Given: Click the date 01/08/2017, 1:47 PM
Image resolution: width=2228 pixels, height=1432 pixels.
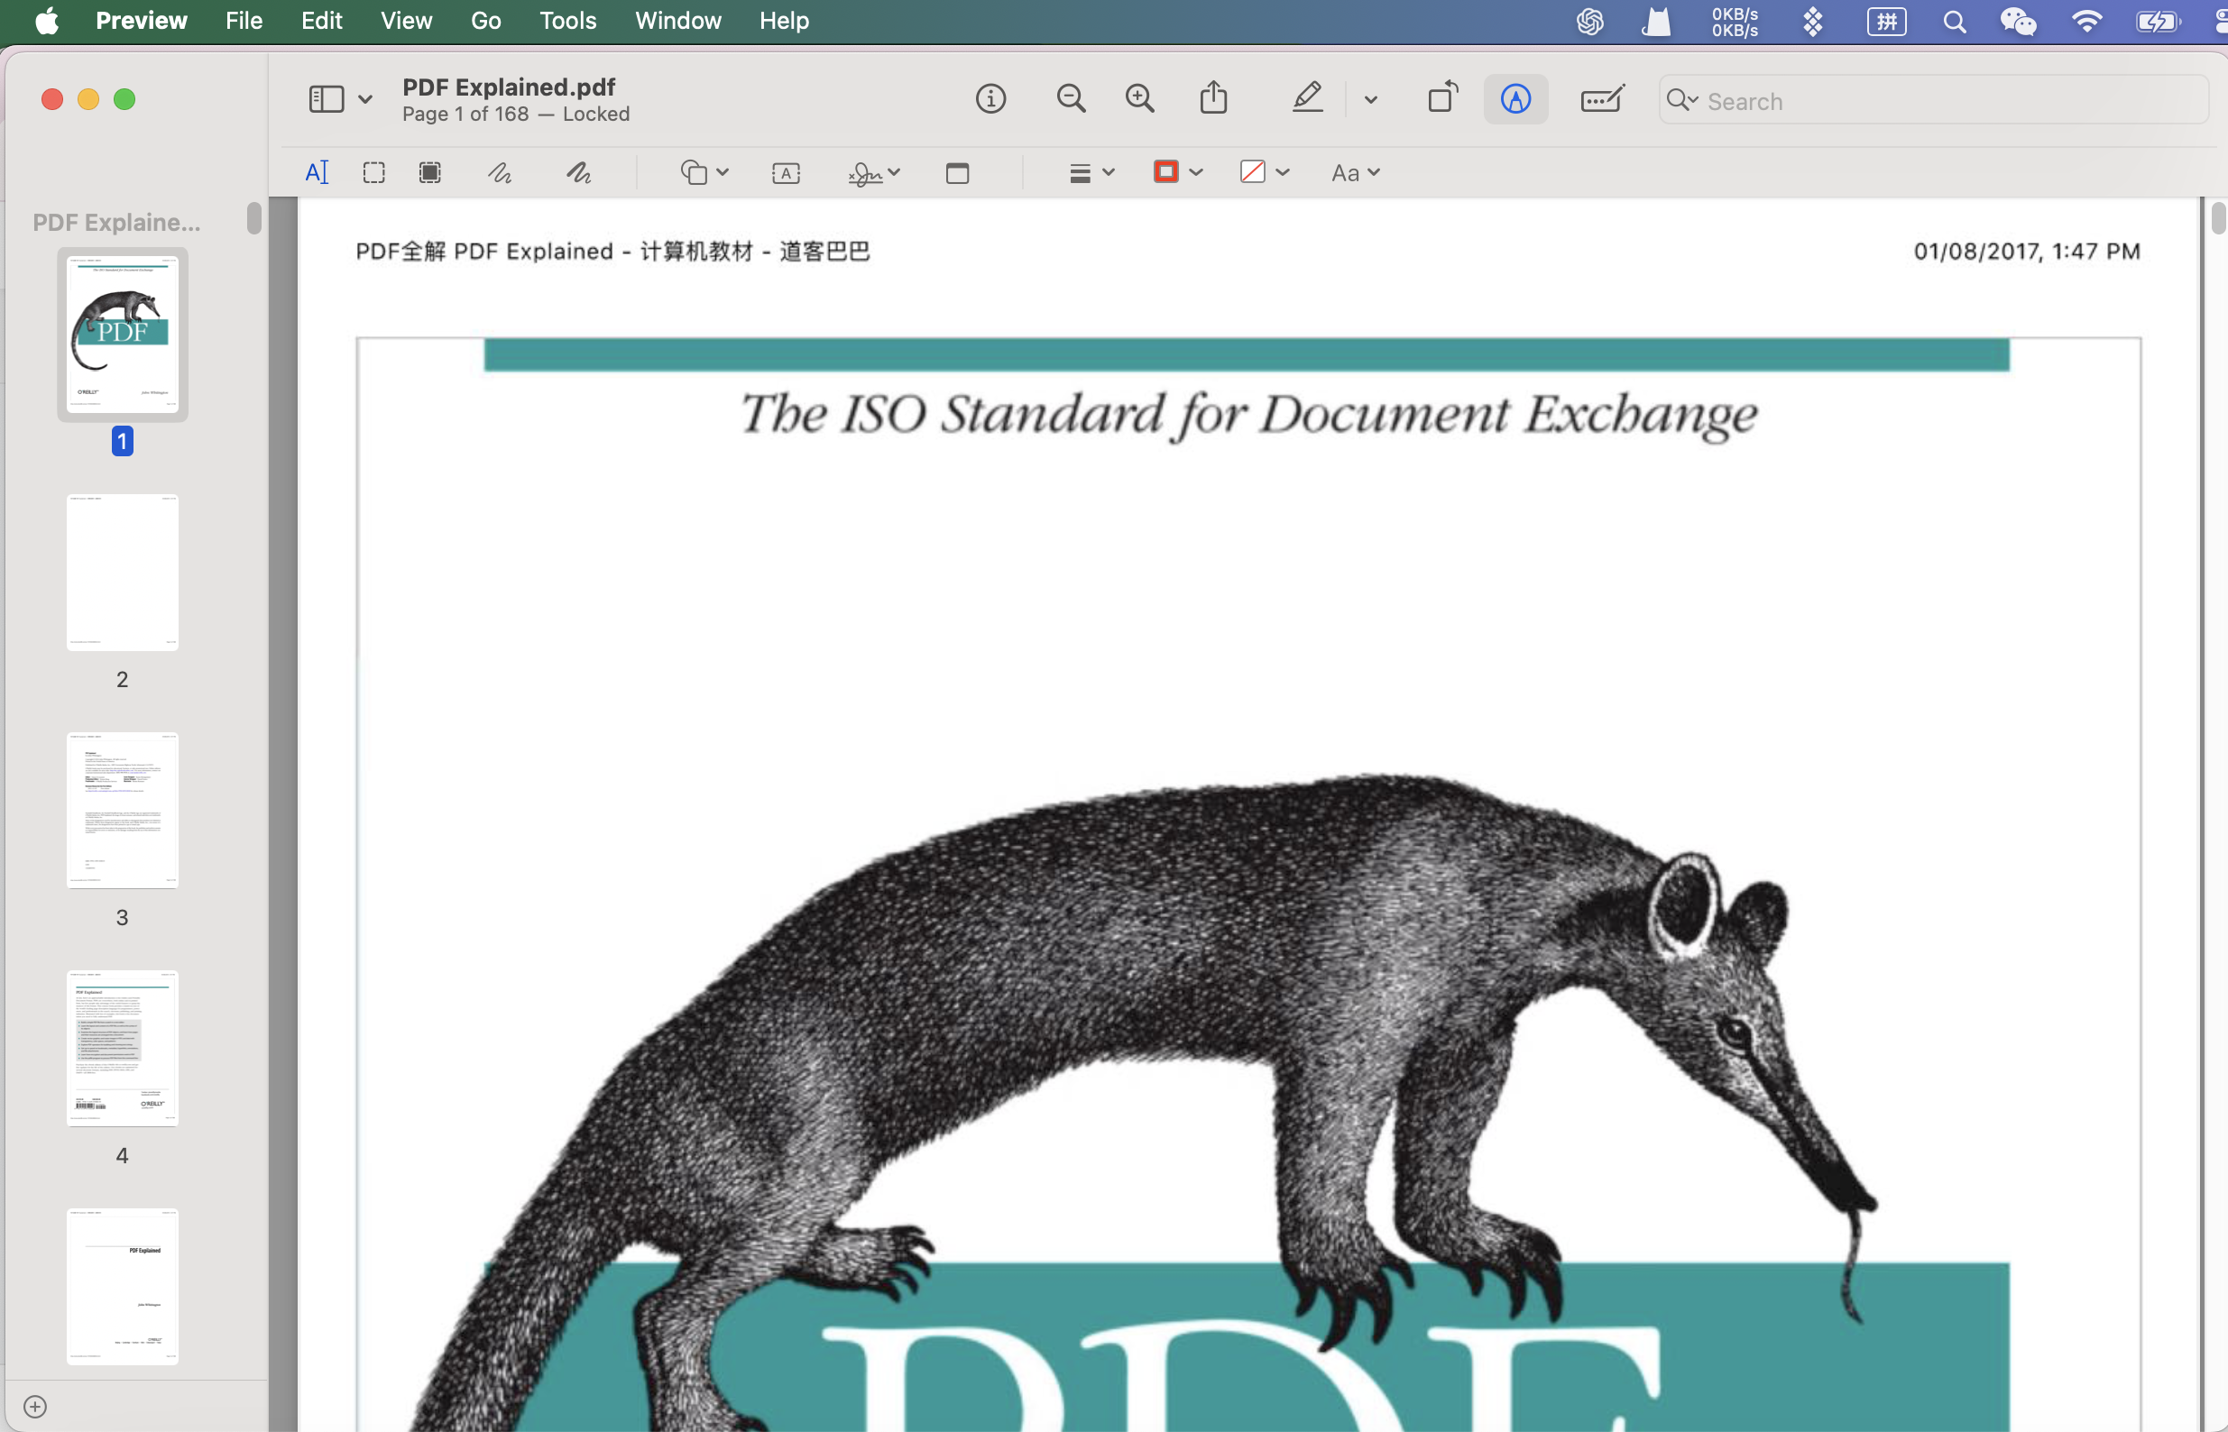Looking at the screenshot, I should tap(2027, 251).
